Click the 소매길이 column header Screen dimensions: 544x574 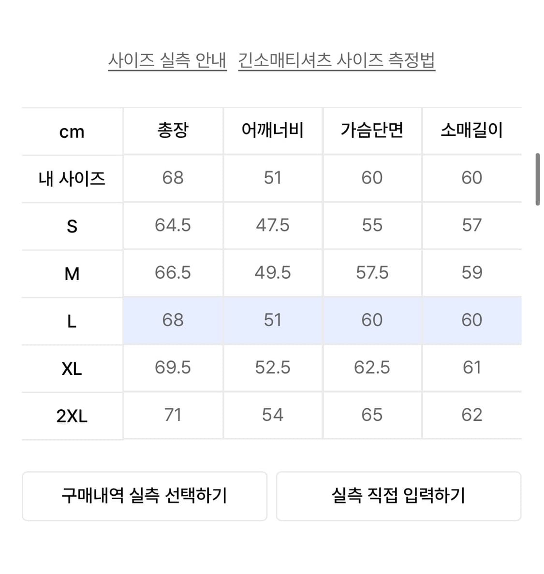coord(471,130)
